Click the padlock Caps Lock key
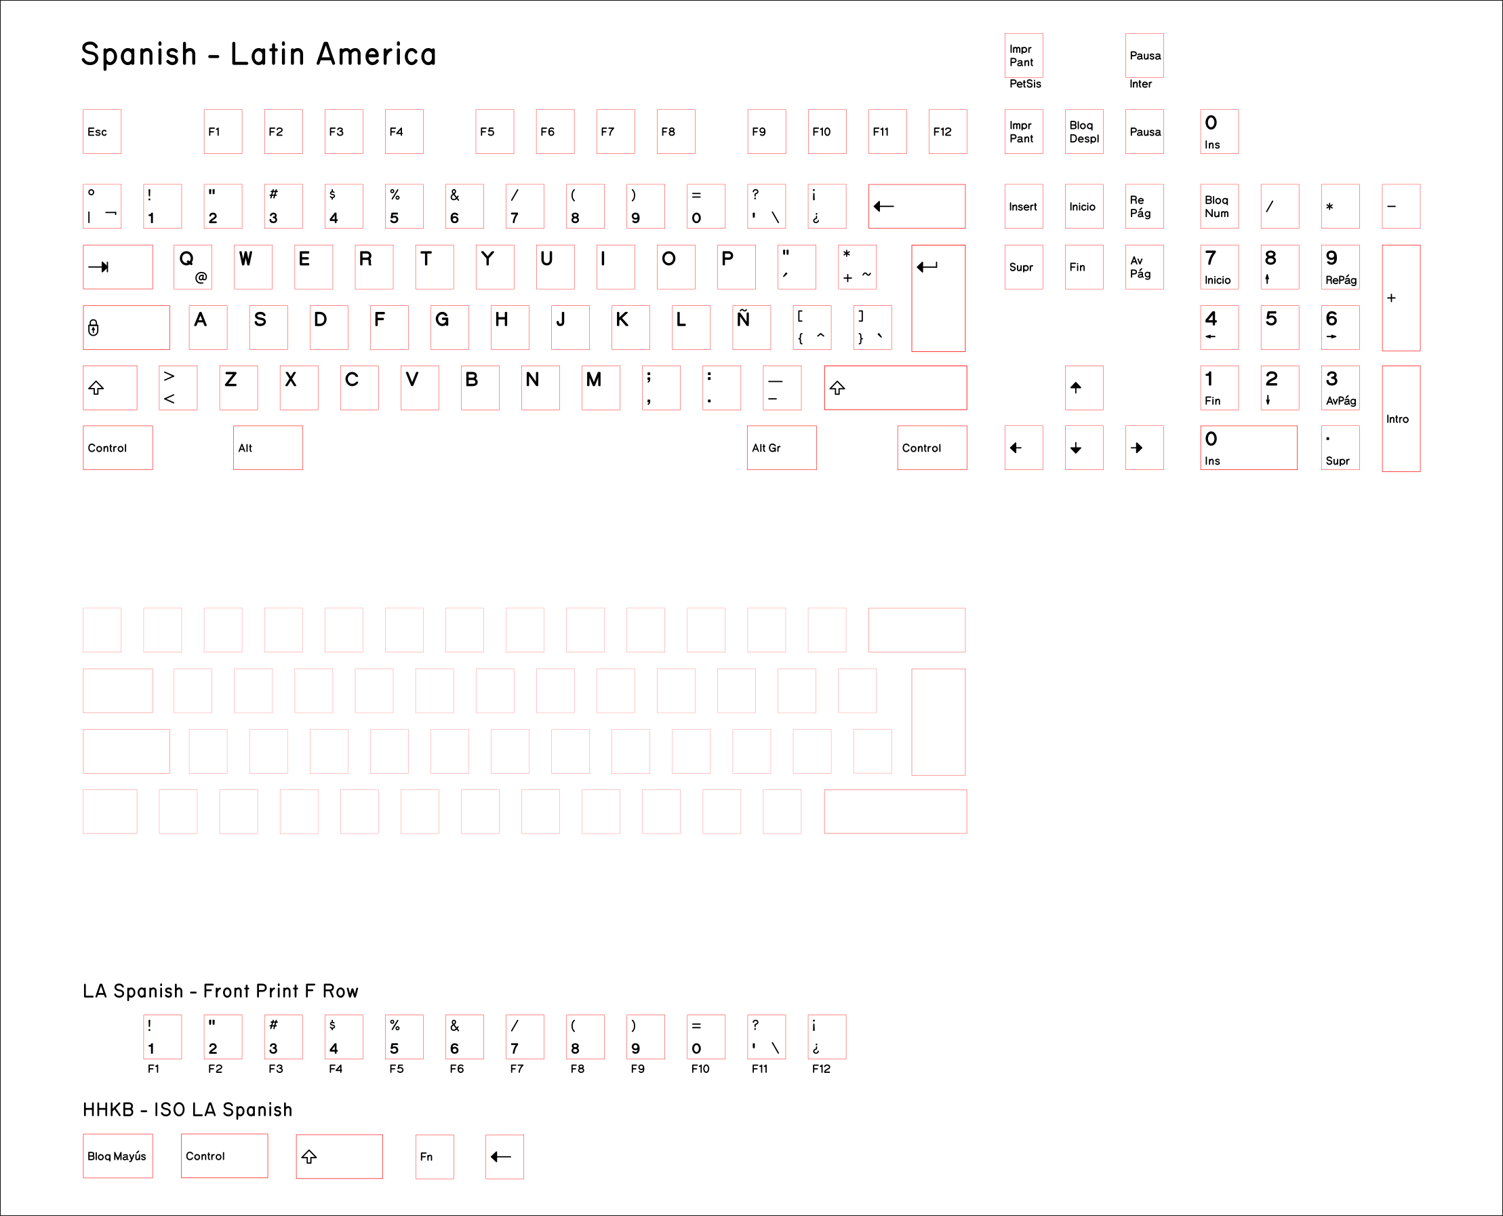The height and width of the screenshot is (1216, 1503). 126,327
